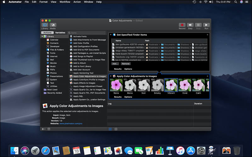The width and height of the screenshot is (252, 157).
Task: Select Contacts in the library list
Action: pos(54,43)
